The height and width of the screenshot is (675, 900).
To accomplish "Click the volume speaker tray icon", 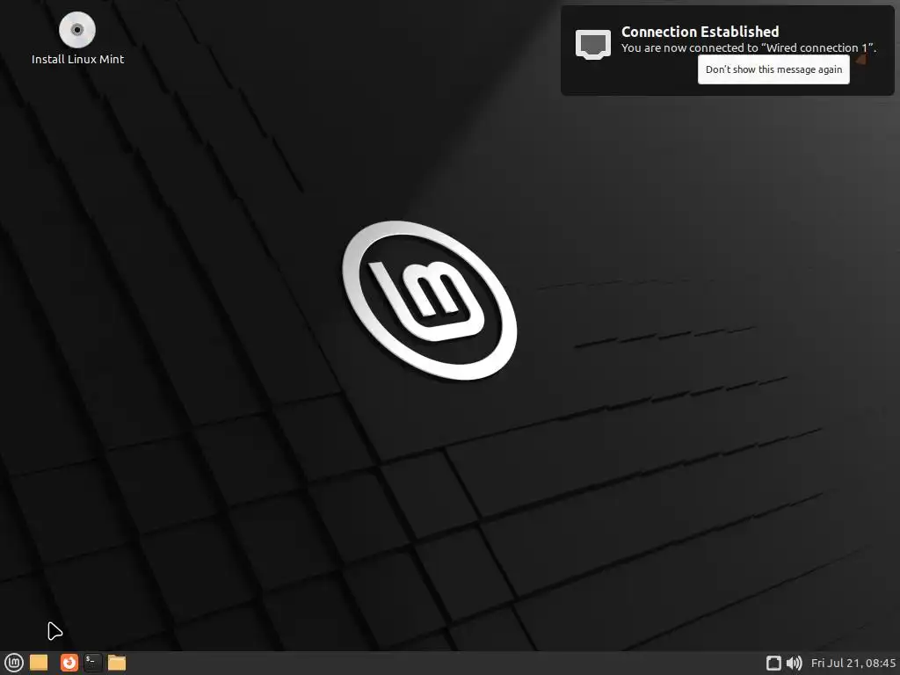I will coord(794,663).
